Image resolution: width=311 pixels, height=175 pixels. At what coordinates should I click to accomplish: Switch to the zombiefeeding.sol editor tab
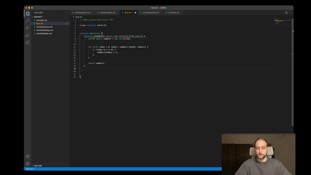(150, 13)
